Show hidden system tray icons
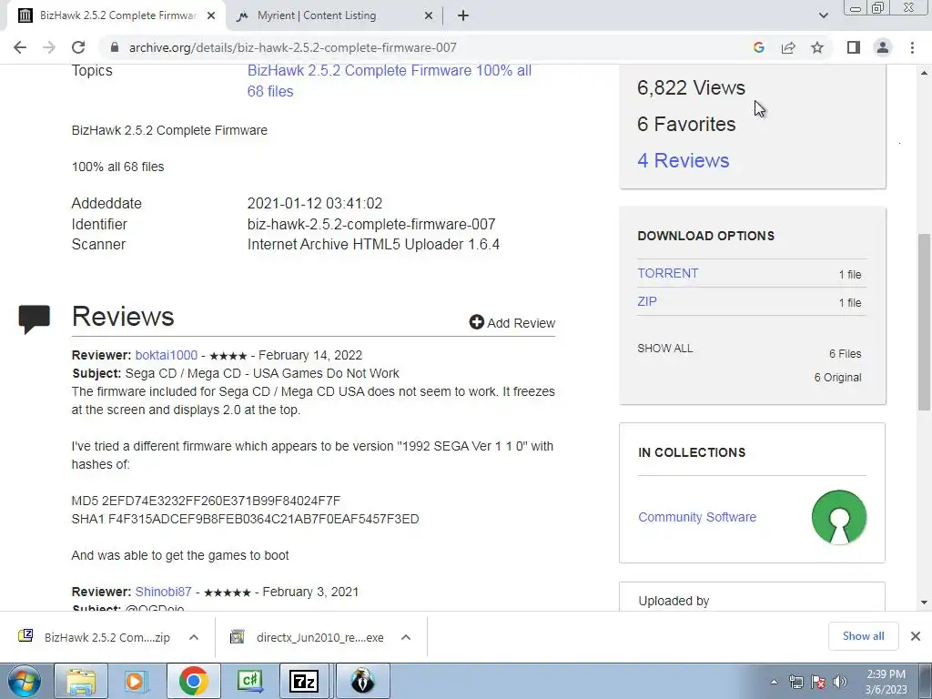 774,683
